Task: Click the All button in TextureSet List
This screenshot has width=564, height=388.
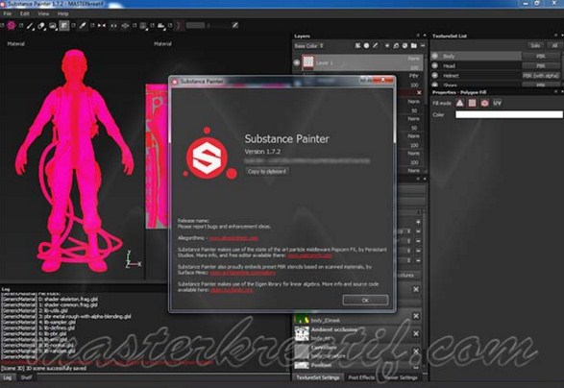Action: coord(554,45)
